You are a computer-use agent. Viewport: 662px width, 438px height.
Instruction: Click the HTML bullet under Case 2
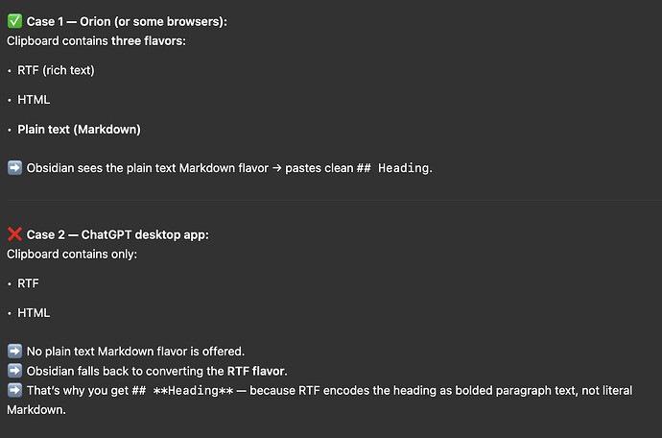(34, 312)
